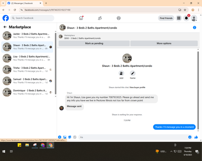The height and width of the screenshot is (161, 202).
Task: Click the Find friends button
Action: [166, 18]
